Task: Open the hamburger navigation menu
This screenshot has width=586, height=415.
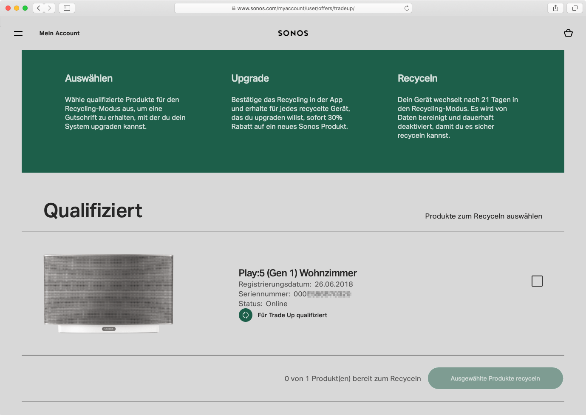Action: coord(18,34)
